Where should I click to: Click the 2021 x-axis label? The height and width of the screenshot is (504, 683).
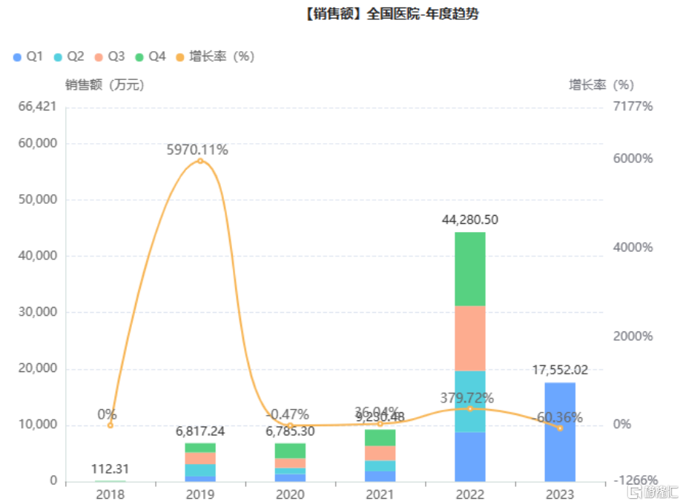380,495
